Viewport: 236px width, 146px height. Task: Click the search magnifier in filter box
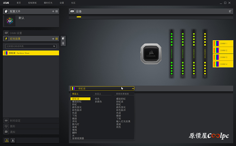(54, 46)
